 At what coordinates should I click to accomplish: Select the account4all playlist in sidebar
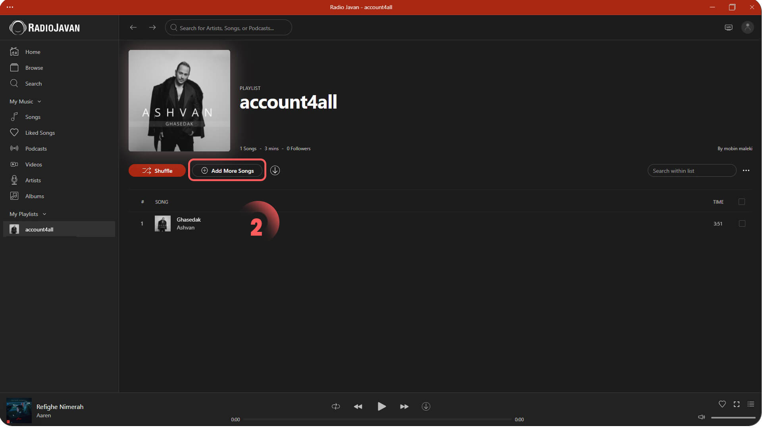pos(59,229)
